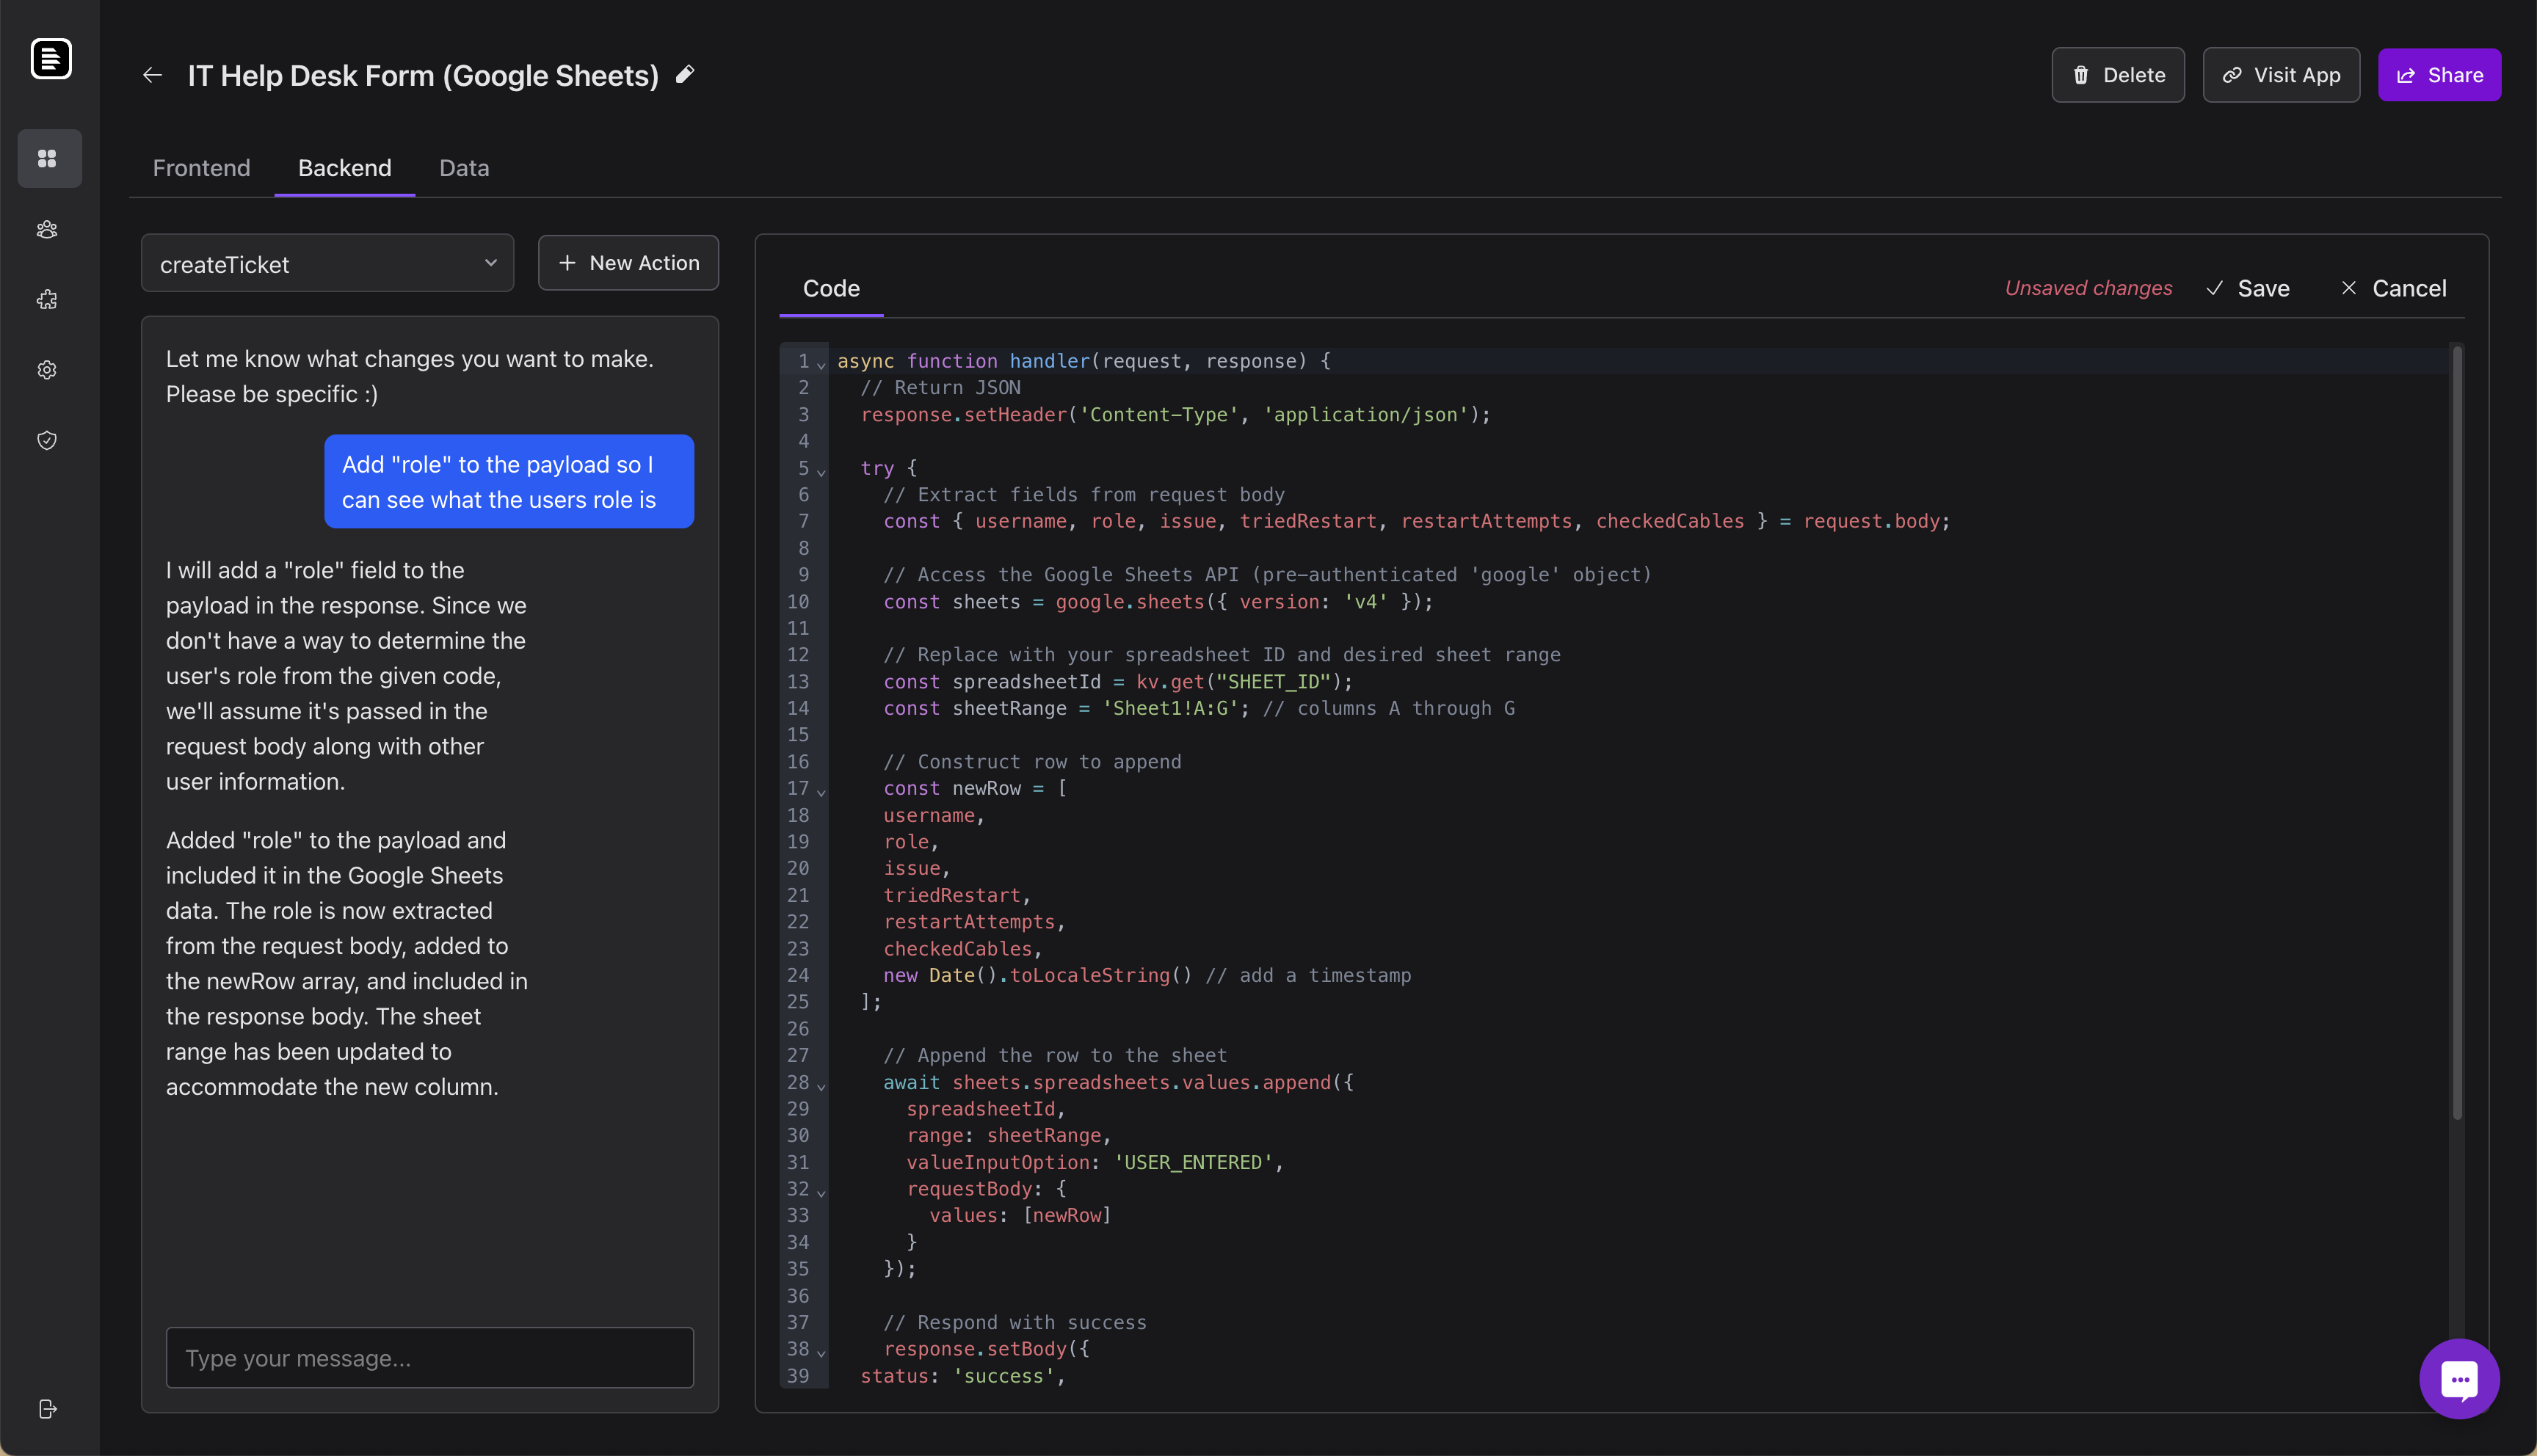Image resolution: width=2537 pixels, height=1456 pixels.
Task: Collapse the fold arrow on code line 1
Action: click(x=821, y=365)
